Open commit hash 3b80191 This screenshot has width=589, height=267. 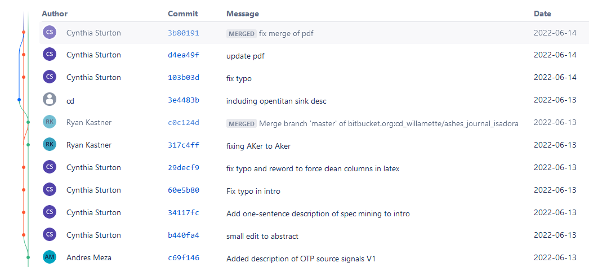(183, 33)
